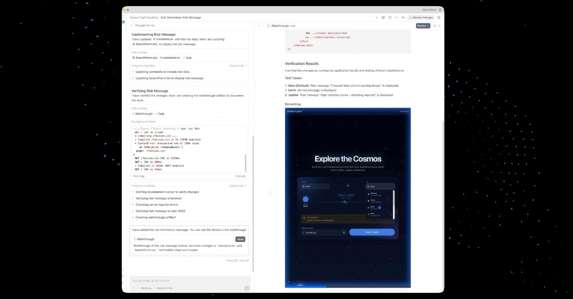This screenshot has height=299, width=573.
Task: Click the code brackets icon in top toolbar
Action: (x=396, y=18)
